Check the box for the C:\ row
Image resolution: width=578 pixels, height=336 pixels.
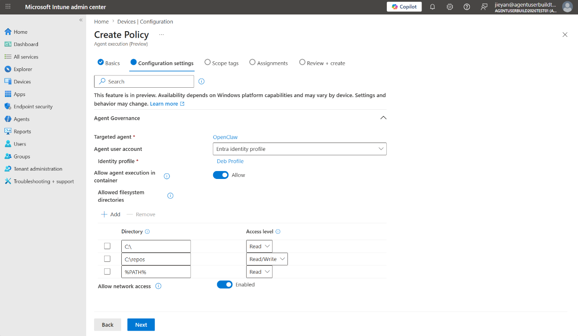pos(107,246)
